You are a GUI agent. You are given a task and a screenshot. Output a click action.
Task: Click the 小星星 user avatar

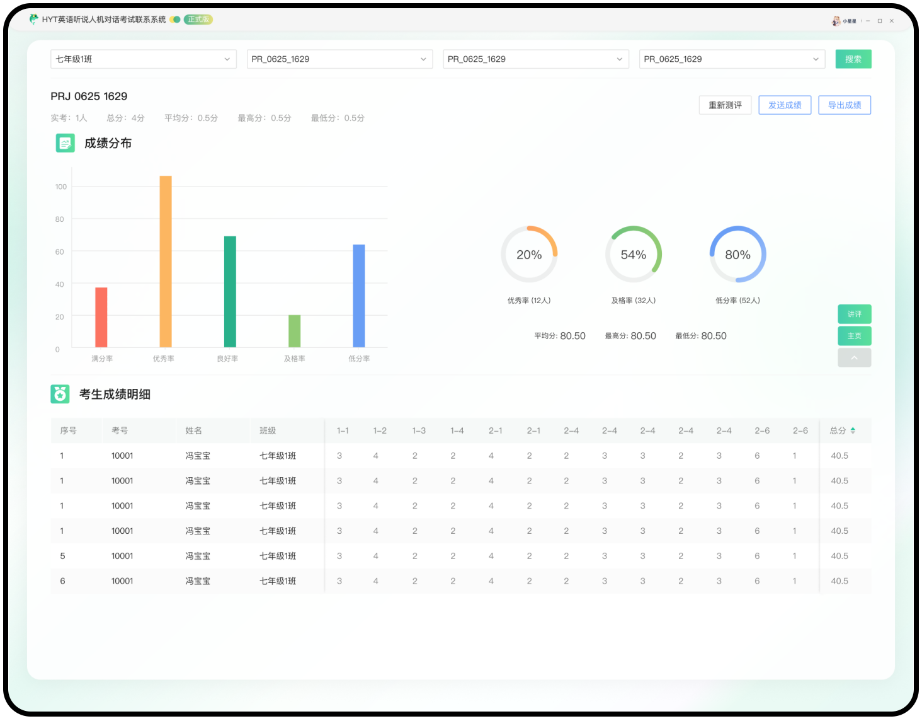(x=836, y=21)
